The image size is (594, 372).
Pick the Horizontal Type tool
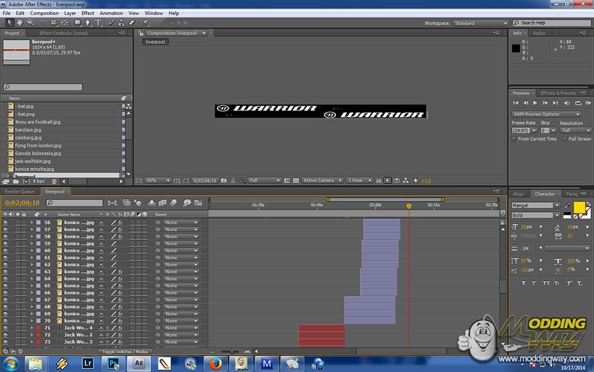98,22
